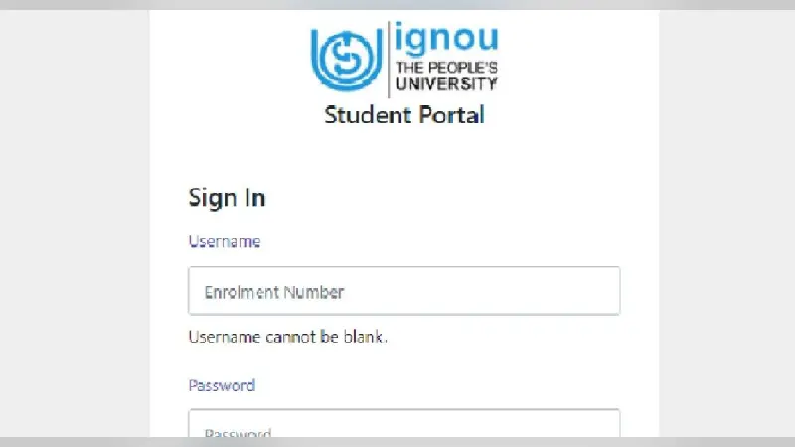
Task: Click the blue Username field label
Action: tap(225, 241)
